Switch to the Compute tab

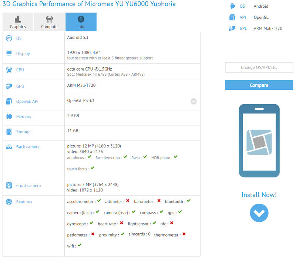tap(49, 22)
